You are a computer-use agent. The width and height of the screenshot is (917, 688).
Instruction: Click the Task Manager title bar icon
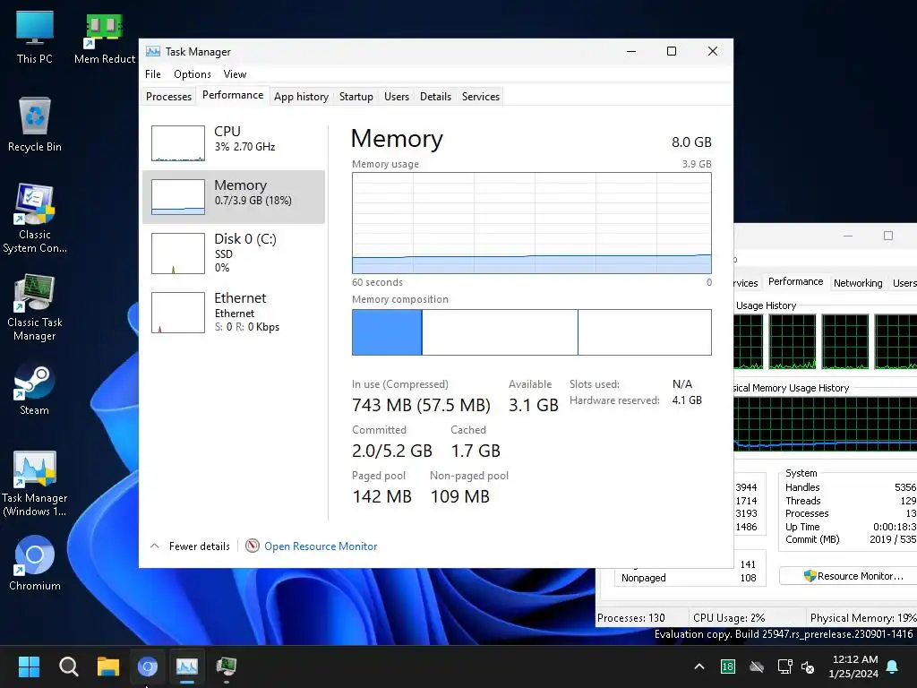[153, 51]
